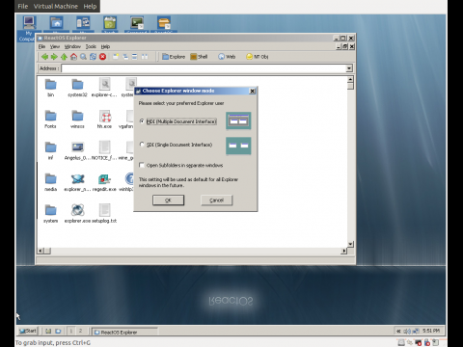Select the explorer-c... file icon
The image size is (463, 347).
point(104,84)
